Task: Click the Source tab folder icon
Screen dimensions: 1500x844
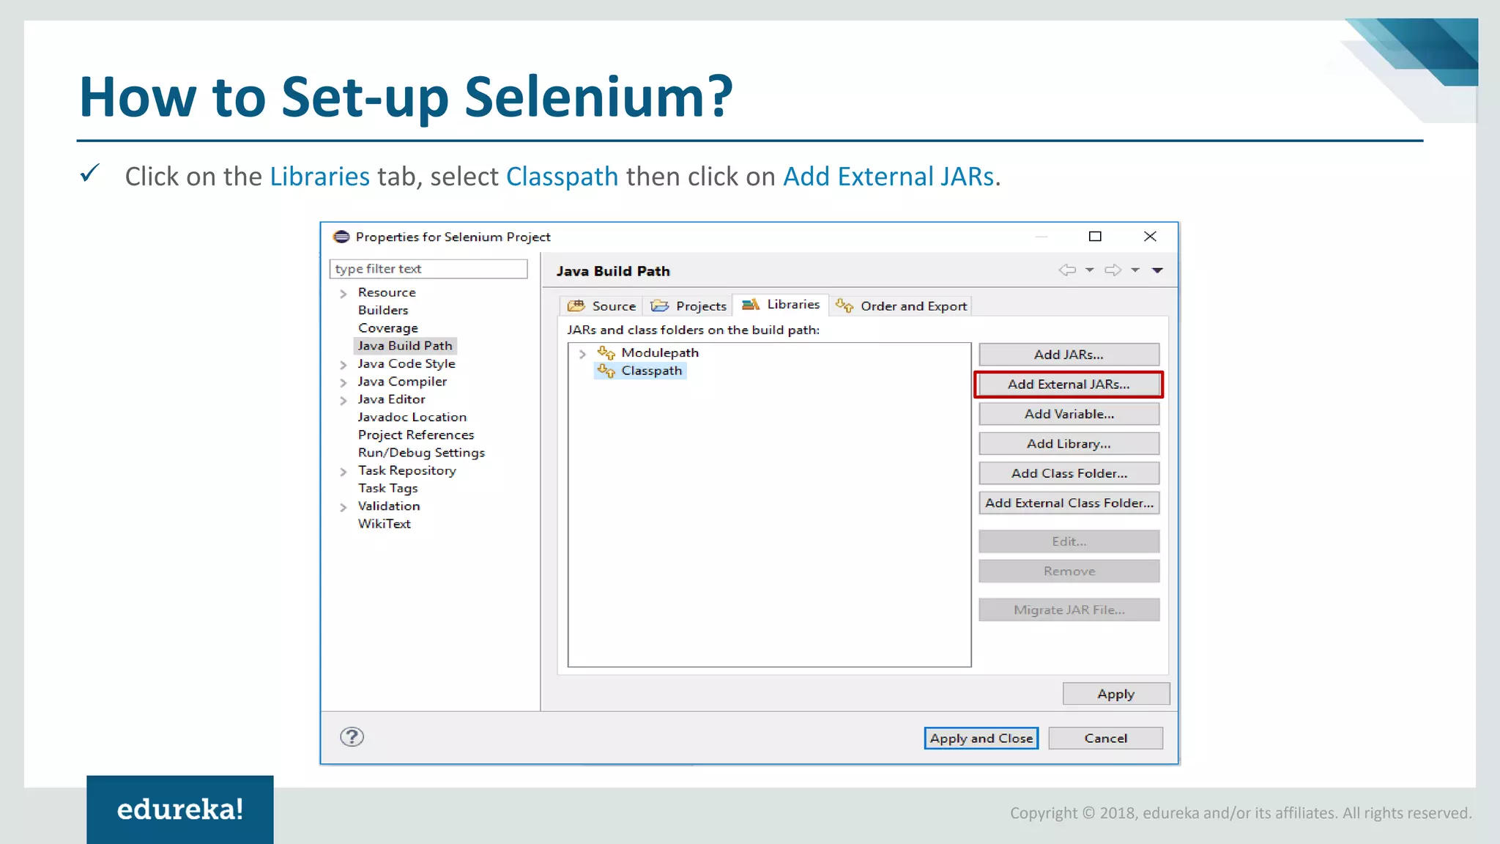Action: [576, 306]
